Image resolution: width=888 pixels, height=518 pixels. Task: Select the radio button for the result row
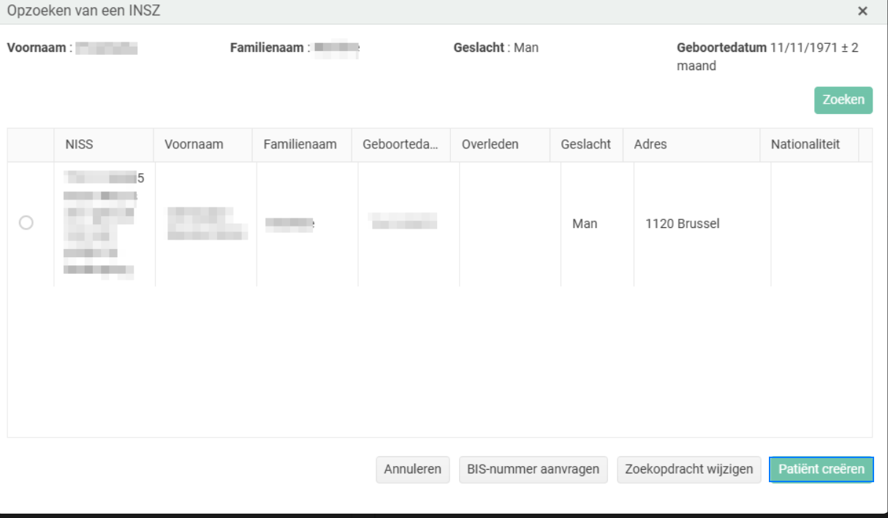(x=26, y=224)
